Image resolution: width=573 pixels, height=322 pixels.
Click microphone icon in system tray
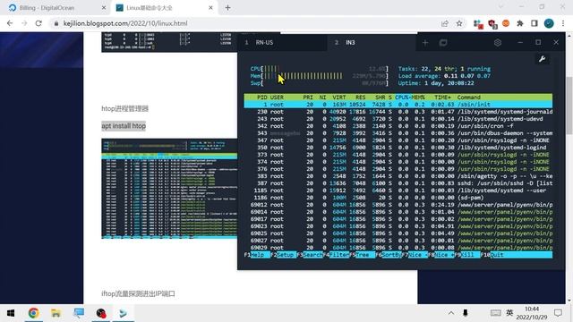tap(466, 313)
